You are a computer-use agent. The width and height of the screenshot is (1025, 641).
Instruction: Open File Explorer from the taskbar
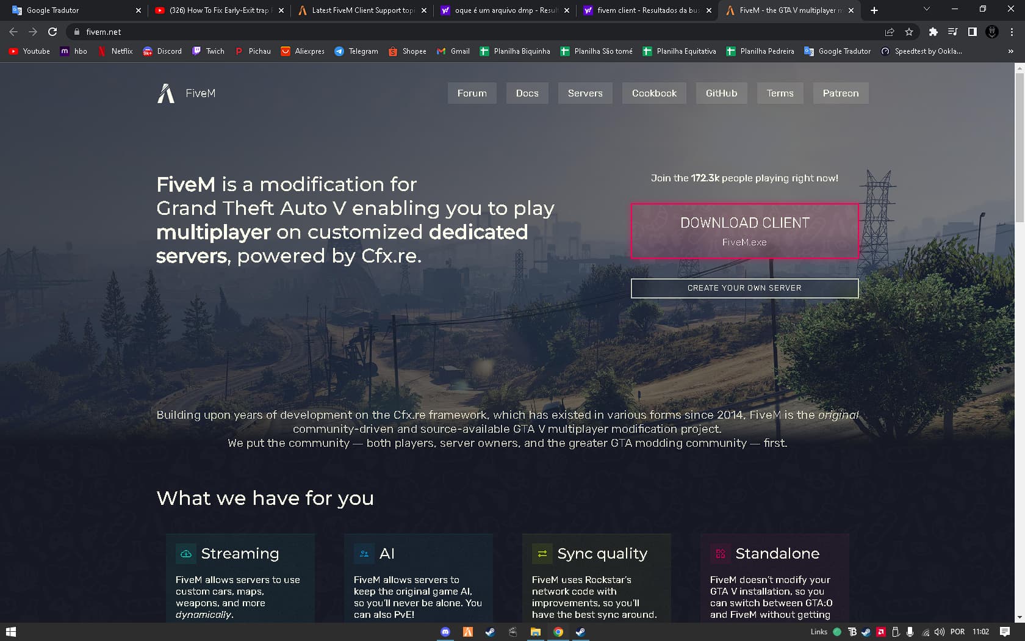coord(536,632)
